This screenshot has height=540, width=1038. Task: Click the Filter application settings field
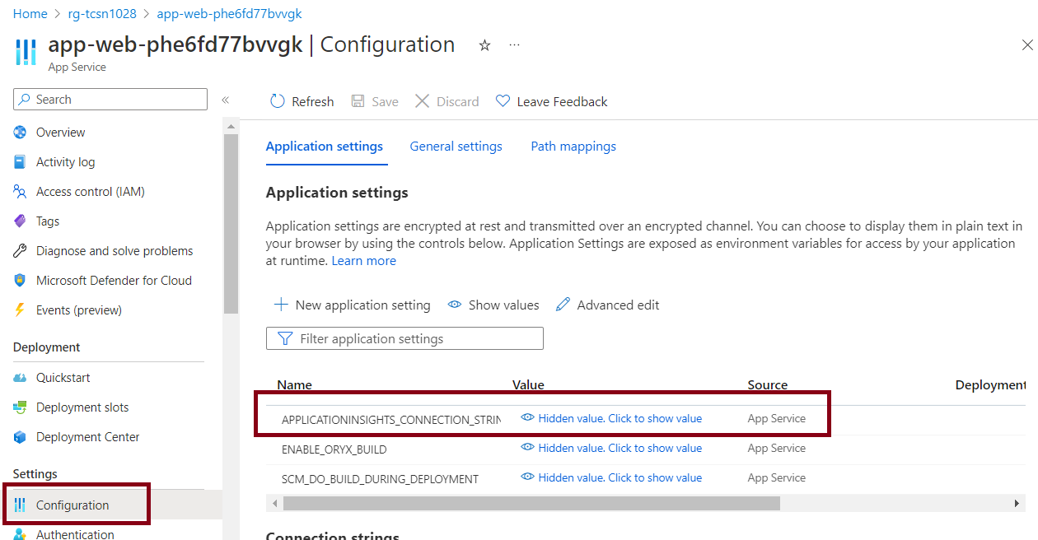point(404,338)
